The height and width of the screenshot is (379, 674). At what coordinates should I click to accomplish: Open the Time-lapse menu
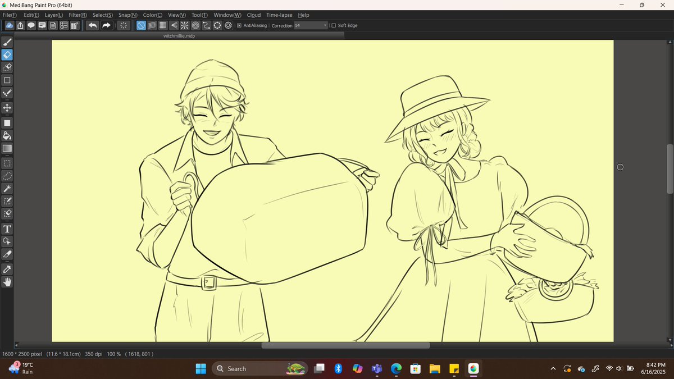(x=280, y=15)
